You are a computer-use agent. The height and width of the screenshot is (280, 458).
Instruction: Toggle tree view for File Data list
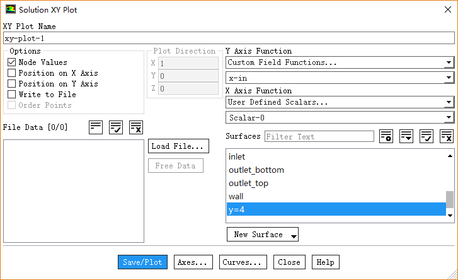pos(96,127)
